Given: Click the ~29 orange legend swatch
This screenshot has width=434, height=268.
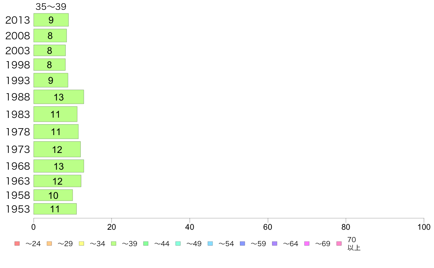Looking at the screenshot, I should (49, 244).
